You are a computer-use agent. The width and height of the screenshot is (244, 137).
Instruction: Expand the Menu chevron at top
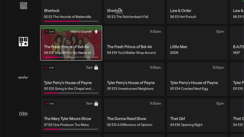point(120,10)
